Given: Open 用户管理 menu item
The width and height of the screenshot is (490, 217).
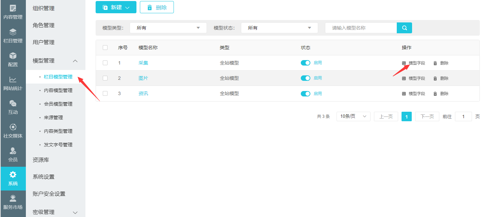Looking at the screenshot, I should click(44, 42).
